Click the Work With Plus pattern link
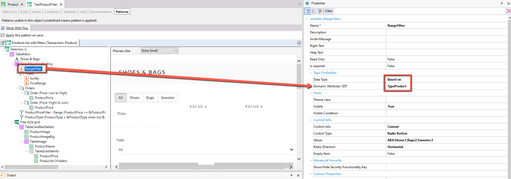This screenshot has height=179, width=511. click(x=17, y=28)
